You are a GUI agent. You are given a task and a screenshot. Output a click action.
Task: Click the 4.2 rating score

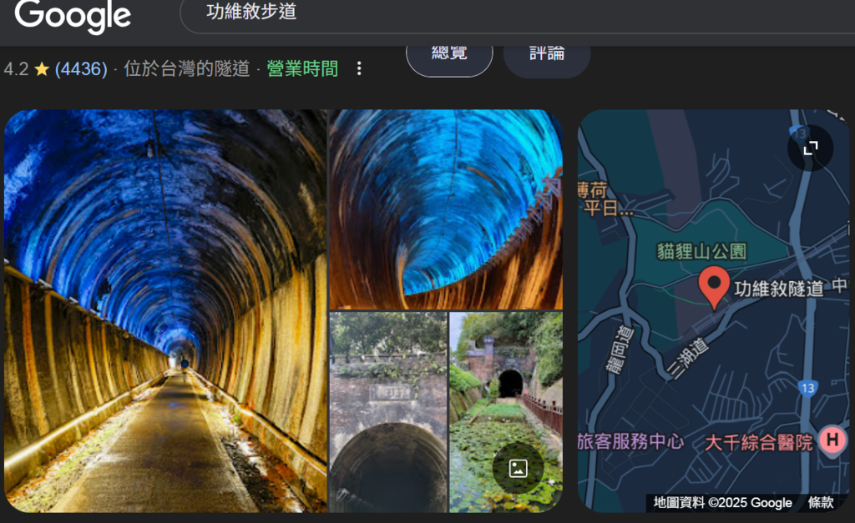pyautogui.click(x=16, y=69)
